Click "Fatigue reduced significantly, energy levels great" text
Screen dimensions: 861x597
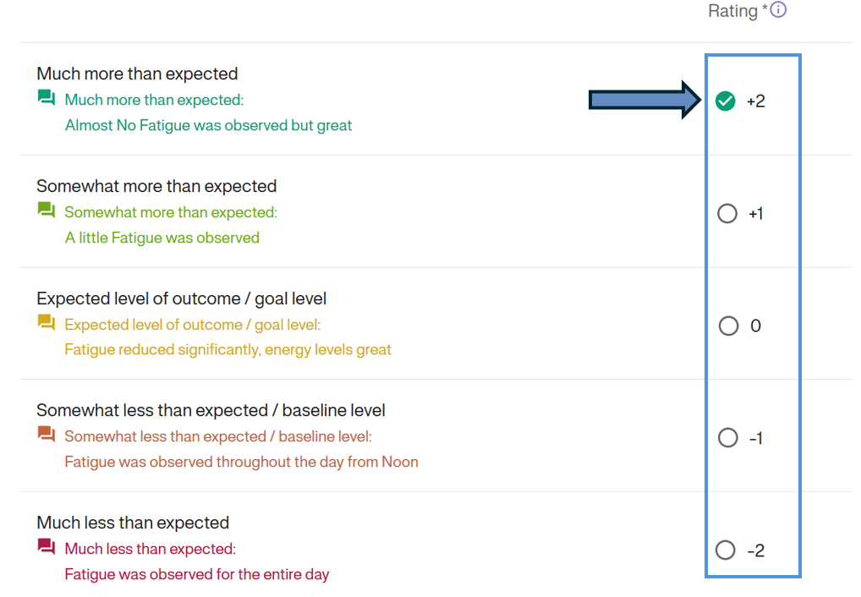pos(228,349)
